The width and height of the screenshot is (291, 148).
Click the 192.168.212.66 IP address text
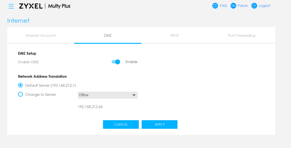[90, 107]
